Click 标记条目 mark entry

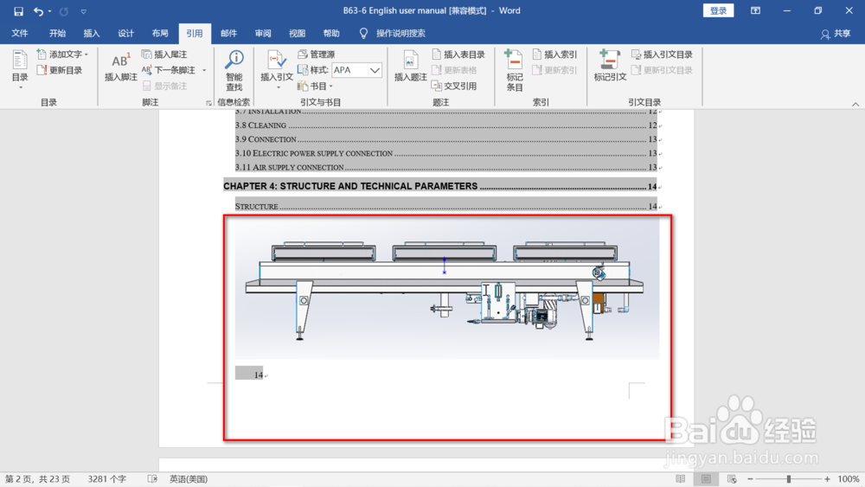(x=514, y=70)
